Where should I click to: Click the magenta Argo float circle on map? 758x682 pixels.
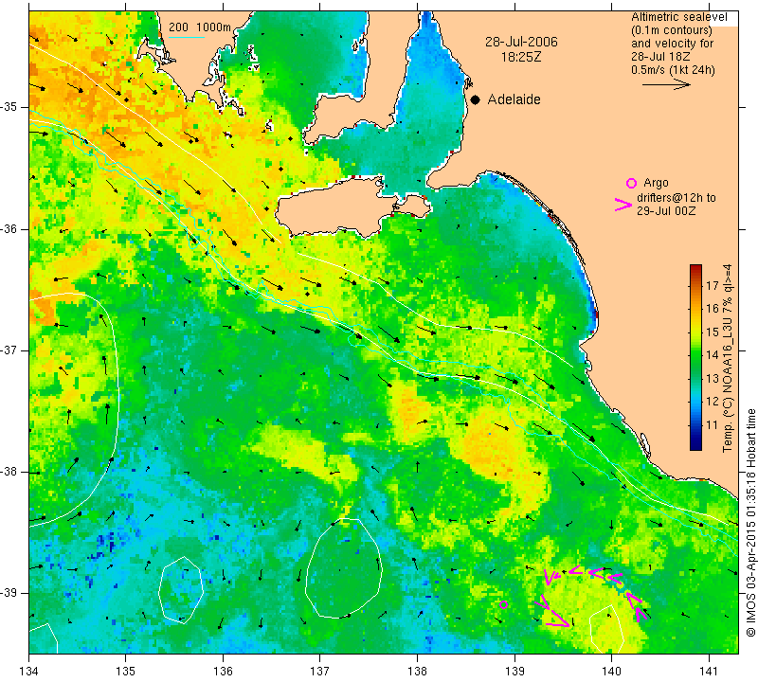pyautogui.click(x=504, y=604)
